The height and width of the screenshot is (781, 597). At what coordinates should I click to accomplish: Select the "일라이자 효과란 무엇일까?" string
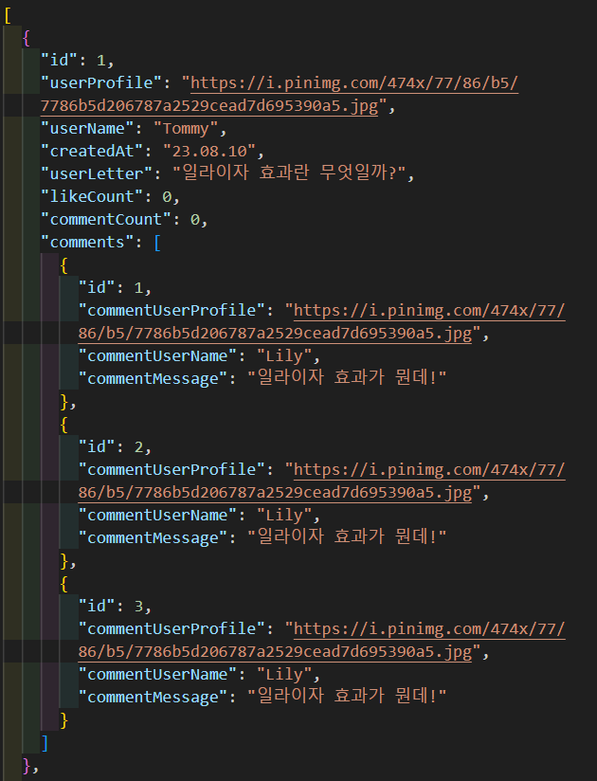289,173
